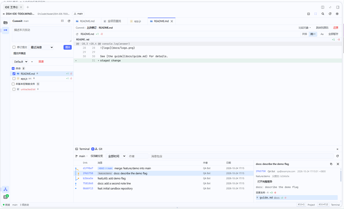Click the Aa text option in diff toolbar
This screenshot has height=209, width=344.
coord(322,34)
